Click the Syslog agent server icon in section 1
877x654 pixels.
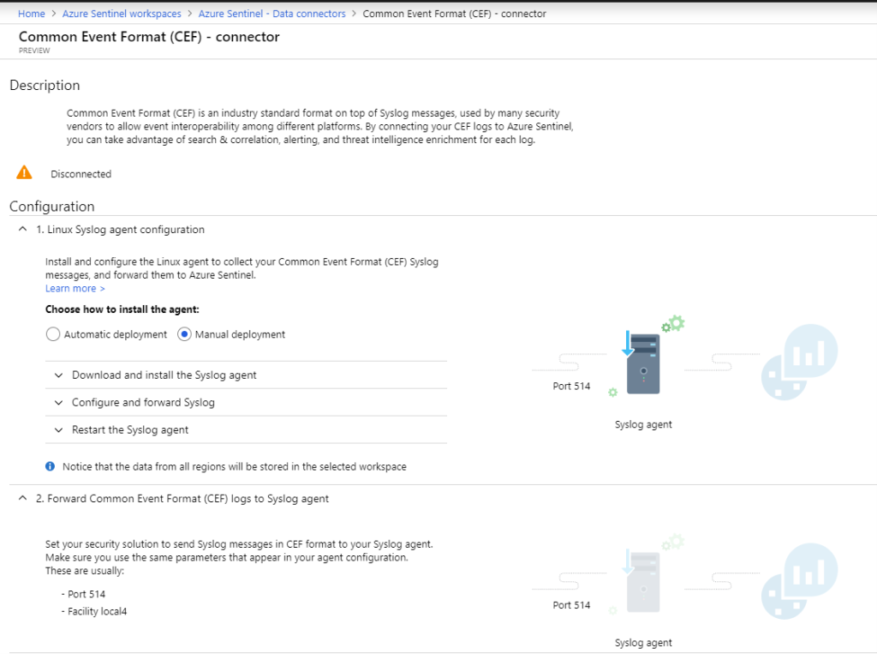click(642, 363)
